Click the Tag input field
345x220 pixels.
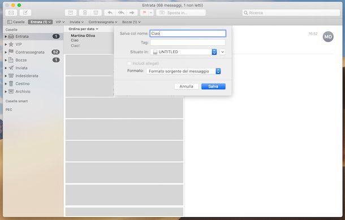click(188, 42)
